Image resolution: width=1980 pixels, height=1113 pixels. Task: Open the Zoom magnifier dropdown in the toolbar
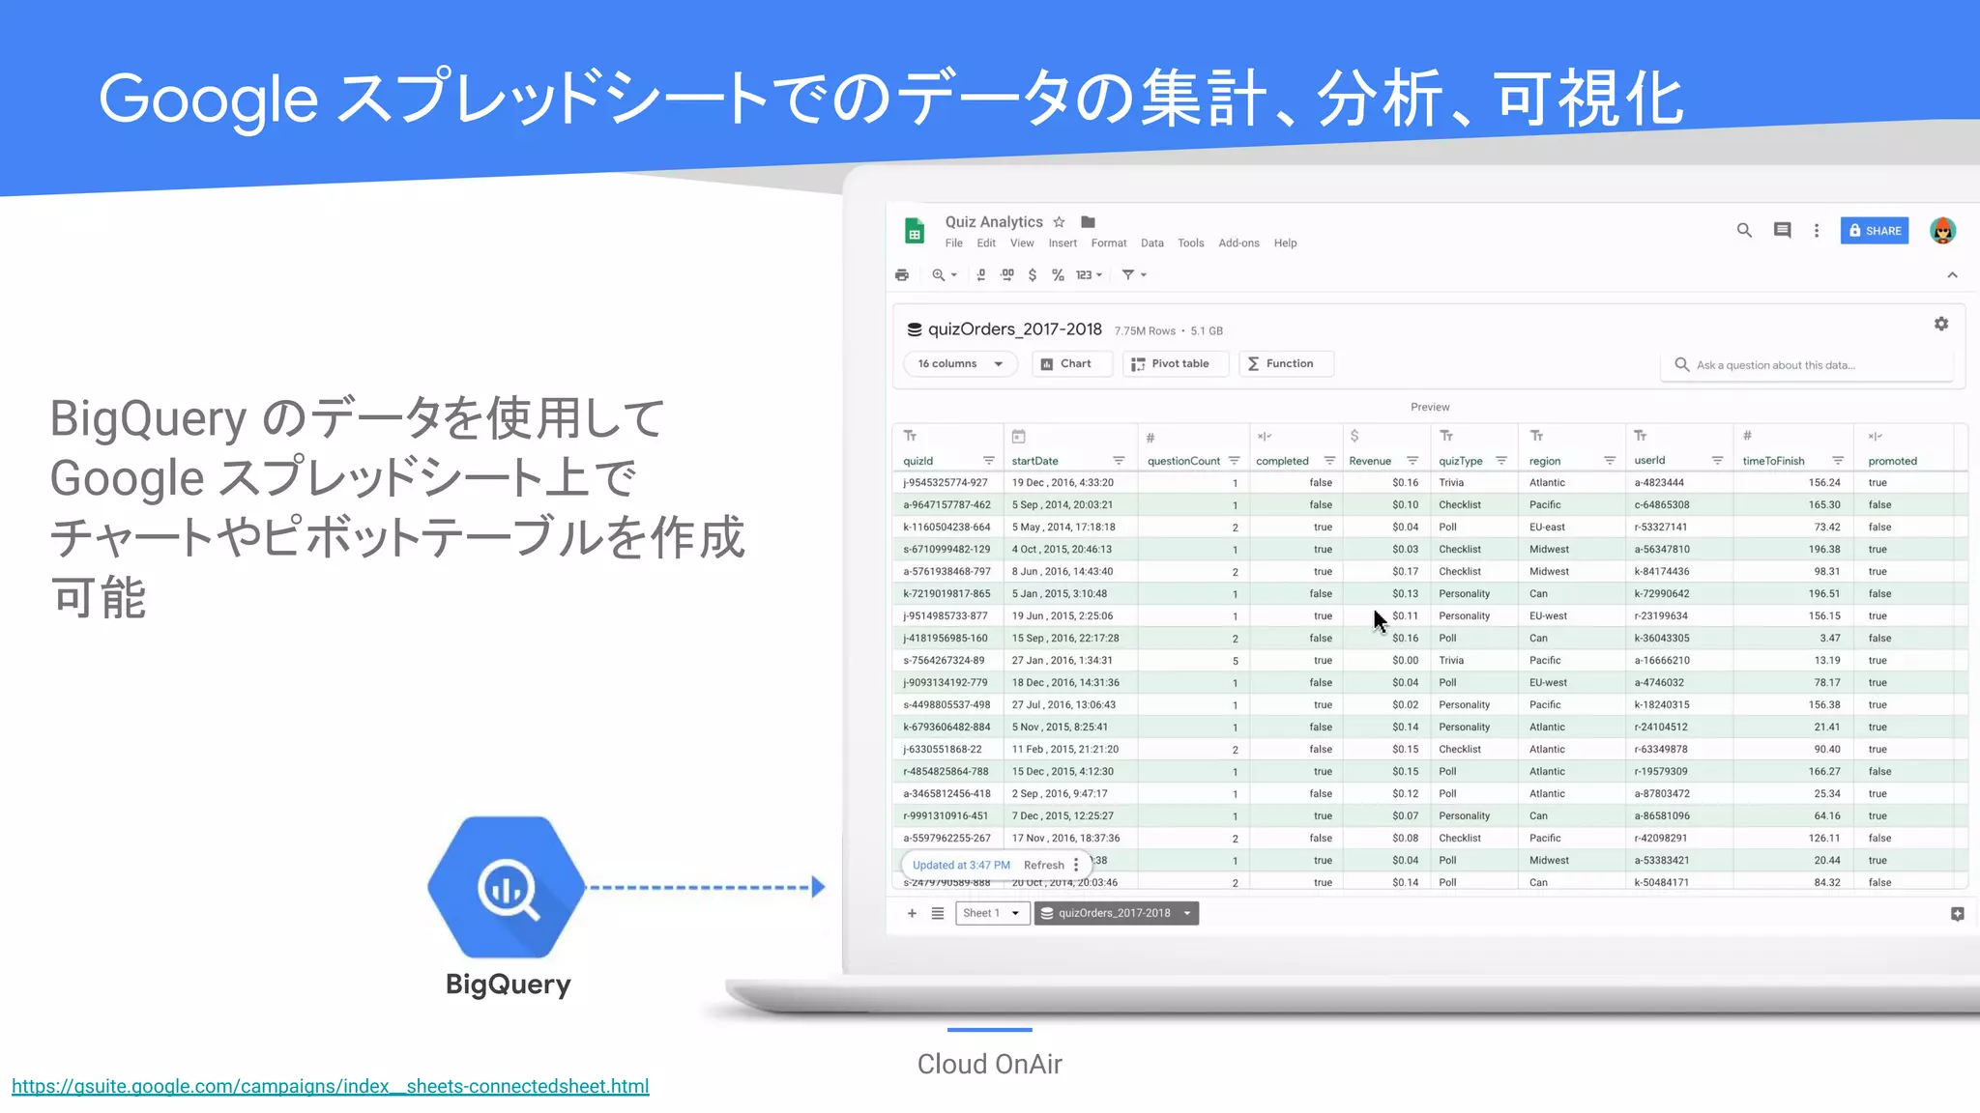point(944,274)
